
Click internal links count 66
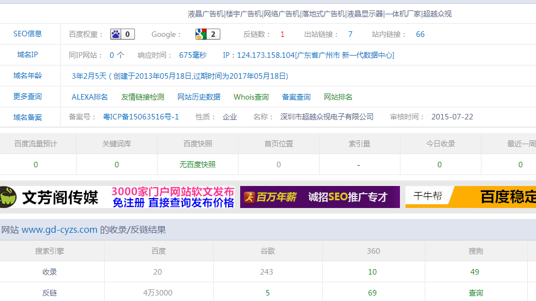[420, 34]
